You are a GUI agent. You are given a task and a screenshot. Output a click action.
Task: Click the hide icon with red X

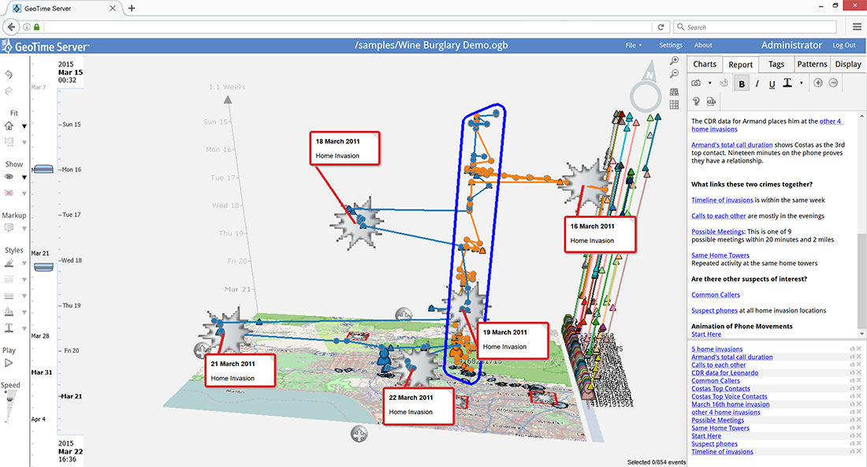pyautogui.click(x=9, y=192)
